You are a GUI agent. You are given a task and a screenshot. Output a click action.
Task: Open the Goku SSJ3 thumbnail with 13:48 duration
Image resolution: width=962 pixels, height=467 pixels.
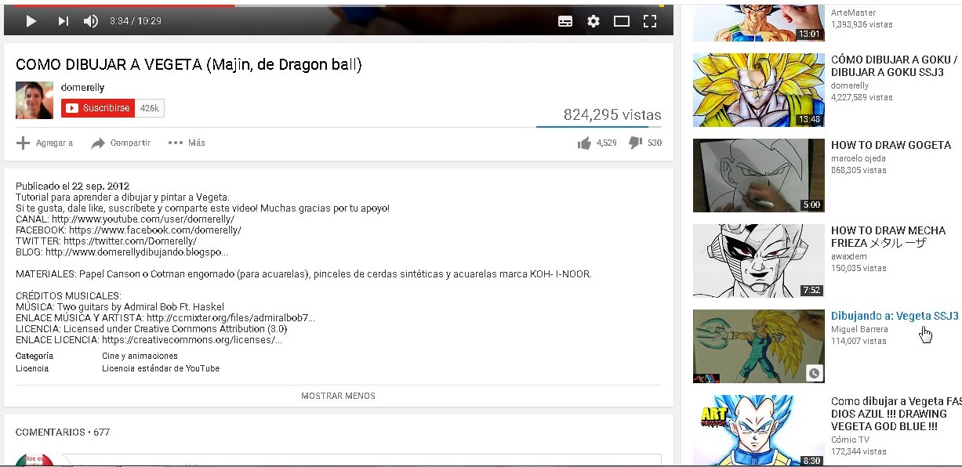point(759,90)
